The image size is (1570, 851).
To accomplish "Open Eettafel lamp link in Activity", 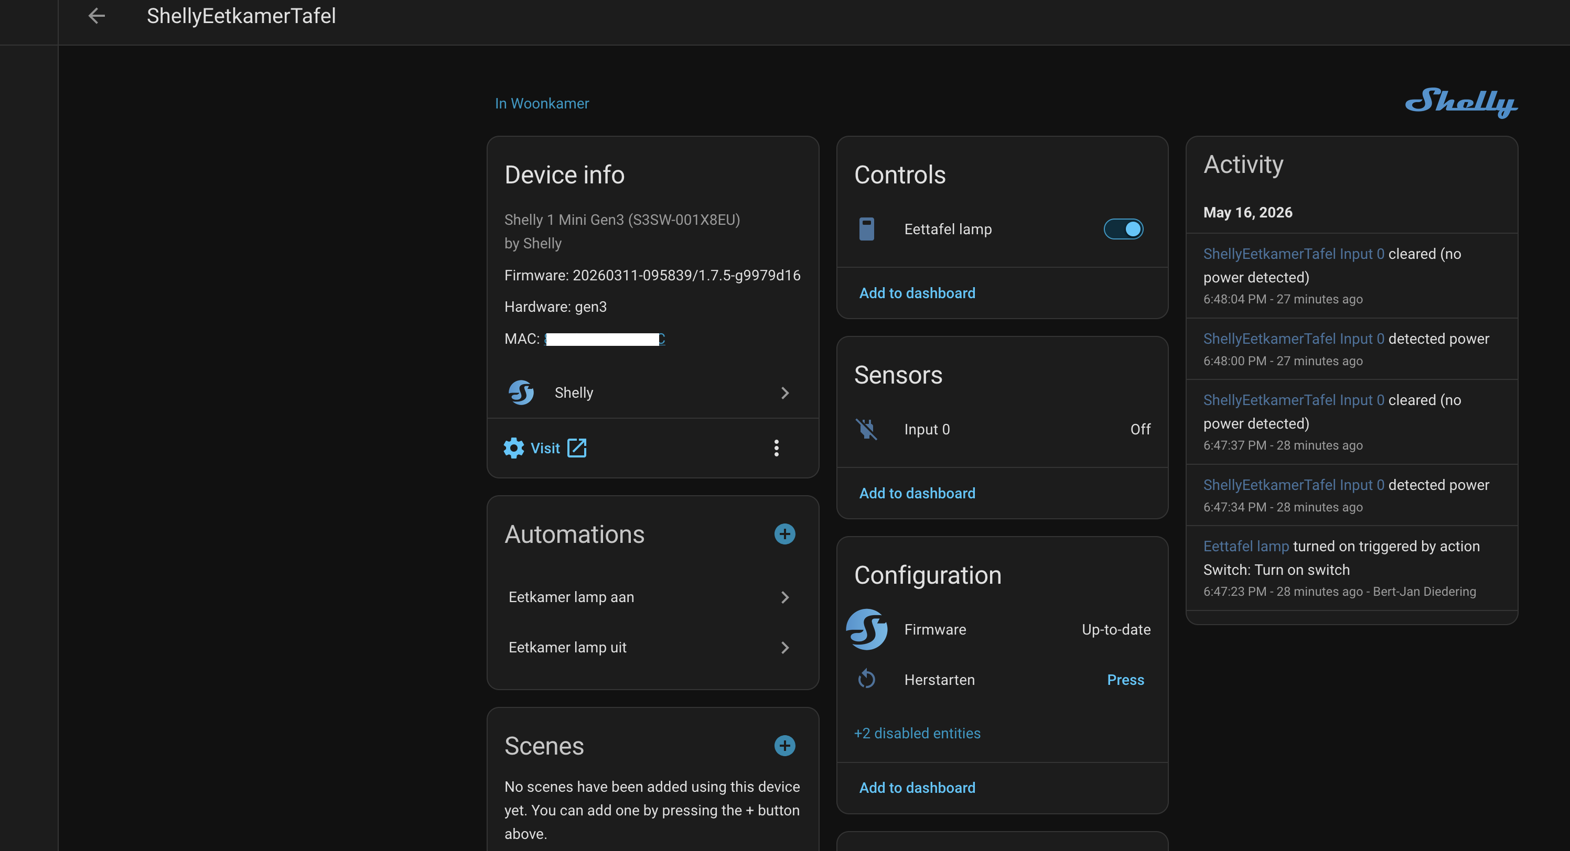I will coord(1246,546).
